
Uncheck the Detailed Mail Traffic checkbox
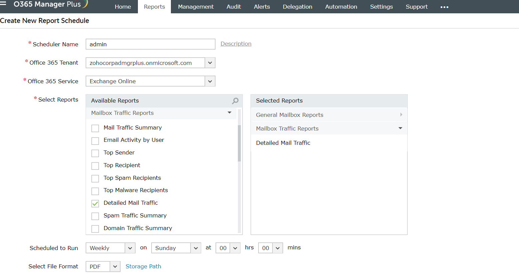click(95, 203)
